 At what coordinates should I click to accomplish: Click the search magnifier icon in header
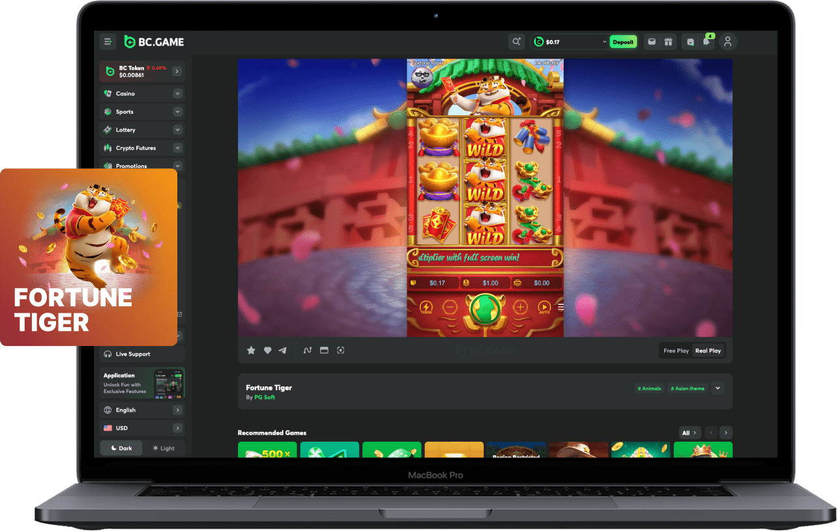[x=516, y=42]
